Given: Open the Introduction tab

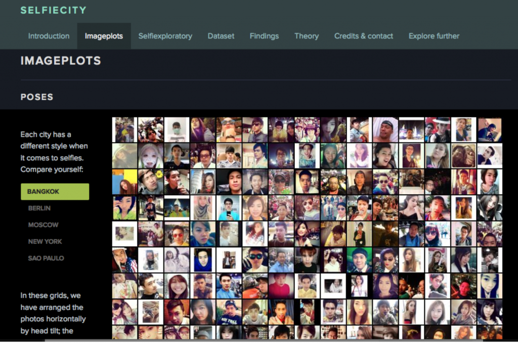Looking at the screenshot, I should coord(49,36).
